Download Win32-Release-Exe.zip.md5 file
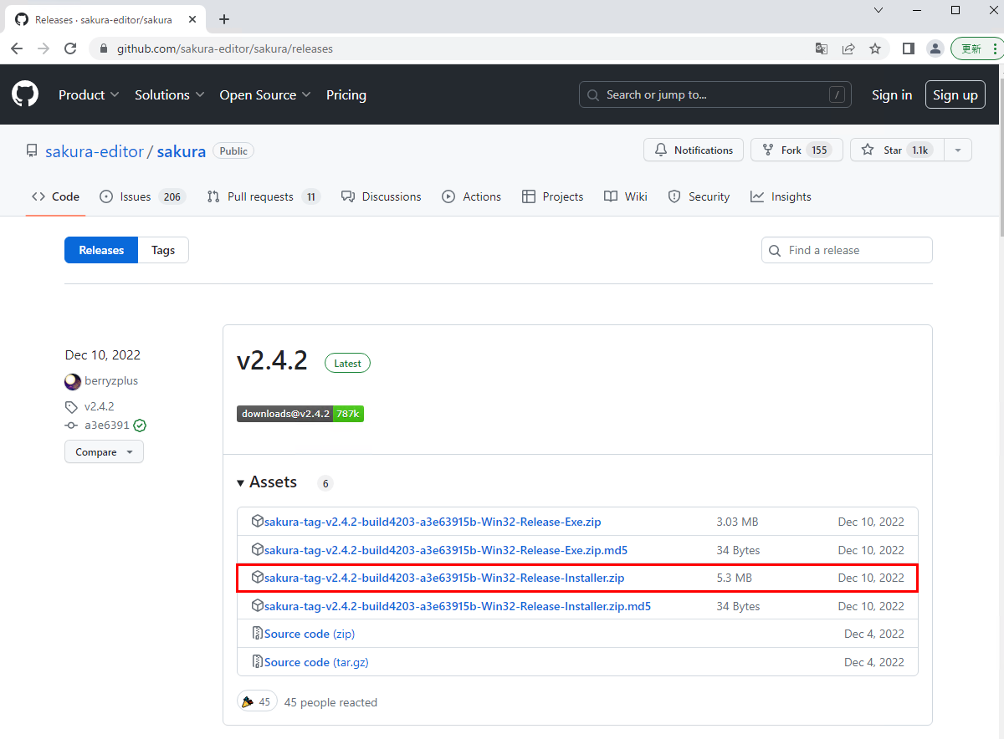Viewport: 1004px width, 739px height. click(x=446, y=550)
